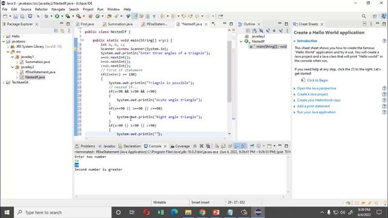Collapse the javaday2 package node
Image resolution: width=388 pixels, height=218 pixels.
pyautogui.click(x=12, y=67)
